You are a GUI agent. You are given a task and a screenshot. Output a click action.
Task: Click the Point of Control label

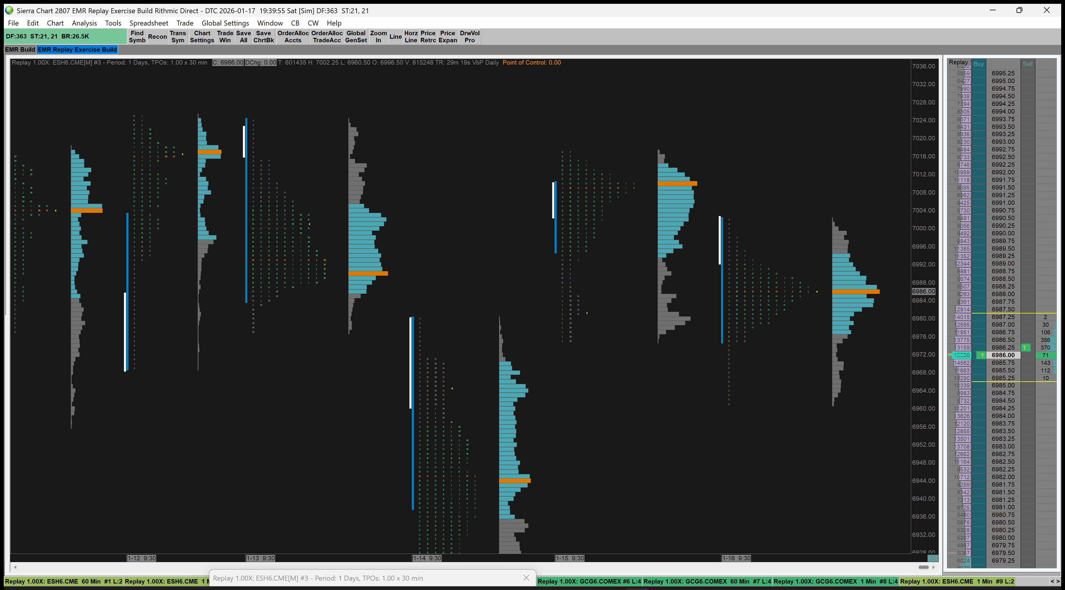point(532,63)
